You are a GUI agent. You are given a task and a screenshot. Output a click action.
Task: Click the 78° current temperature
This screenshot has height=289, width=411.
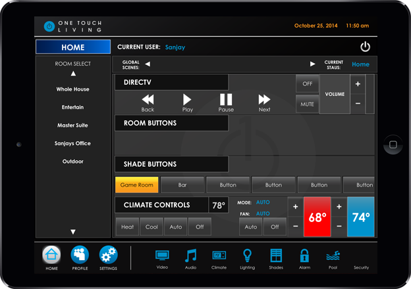click(x=219, y=205)
